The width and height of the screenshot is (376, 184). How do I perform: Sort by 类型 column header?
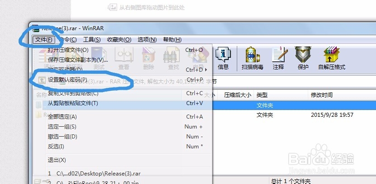281,95
